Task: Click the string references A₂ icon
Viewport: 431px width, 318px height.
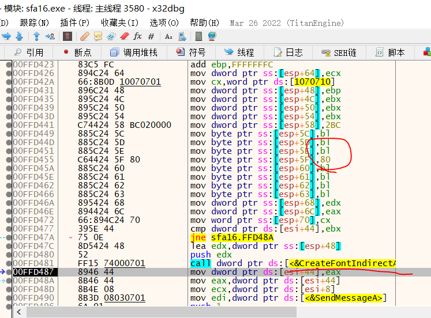Action: [x=168, y=36]
